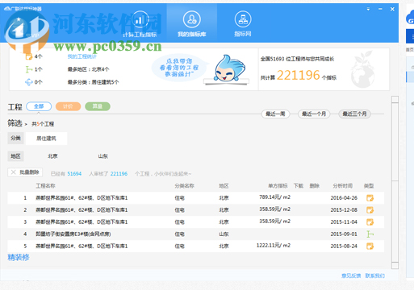Open project row 3 name
This screenshot has width=414, height=290.
[82, 222]
